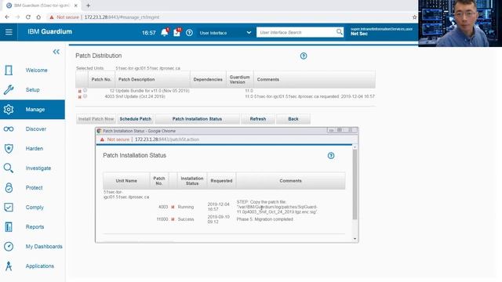Click the My Dashboards gauge icon
This screenshot has width=502, height=282.
9,247
